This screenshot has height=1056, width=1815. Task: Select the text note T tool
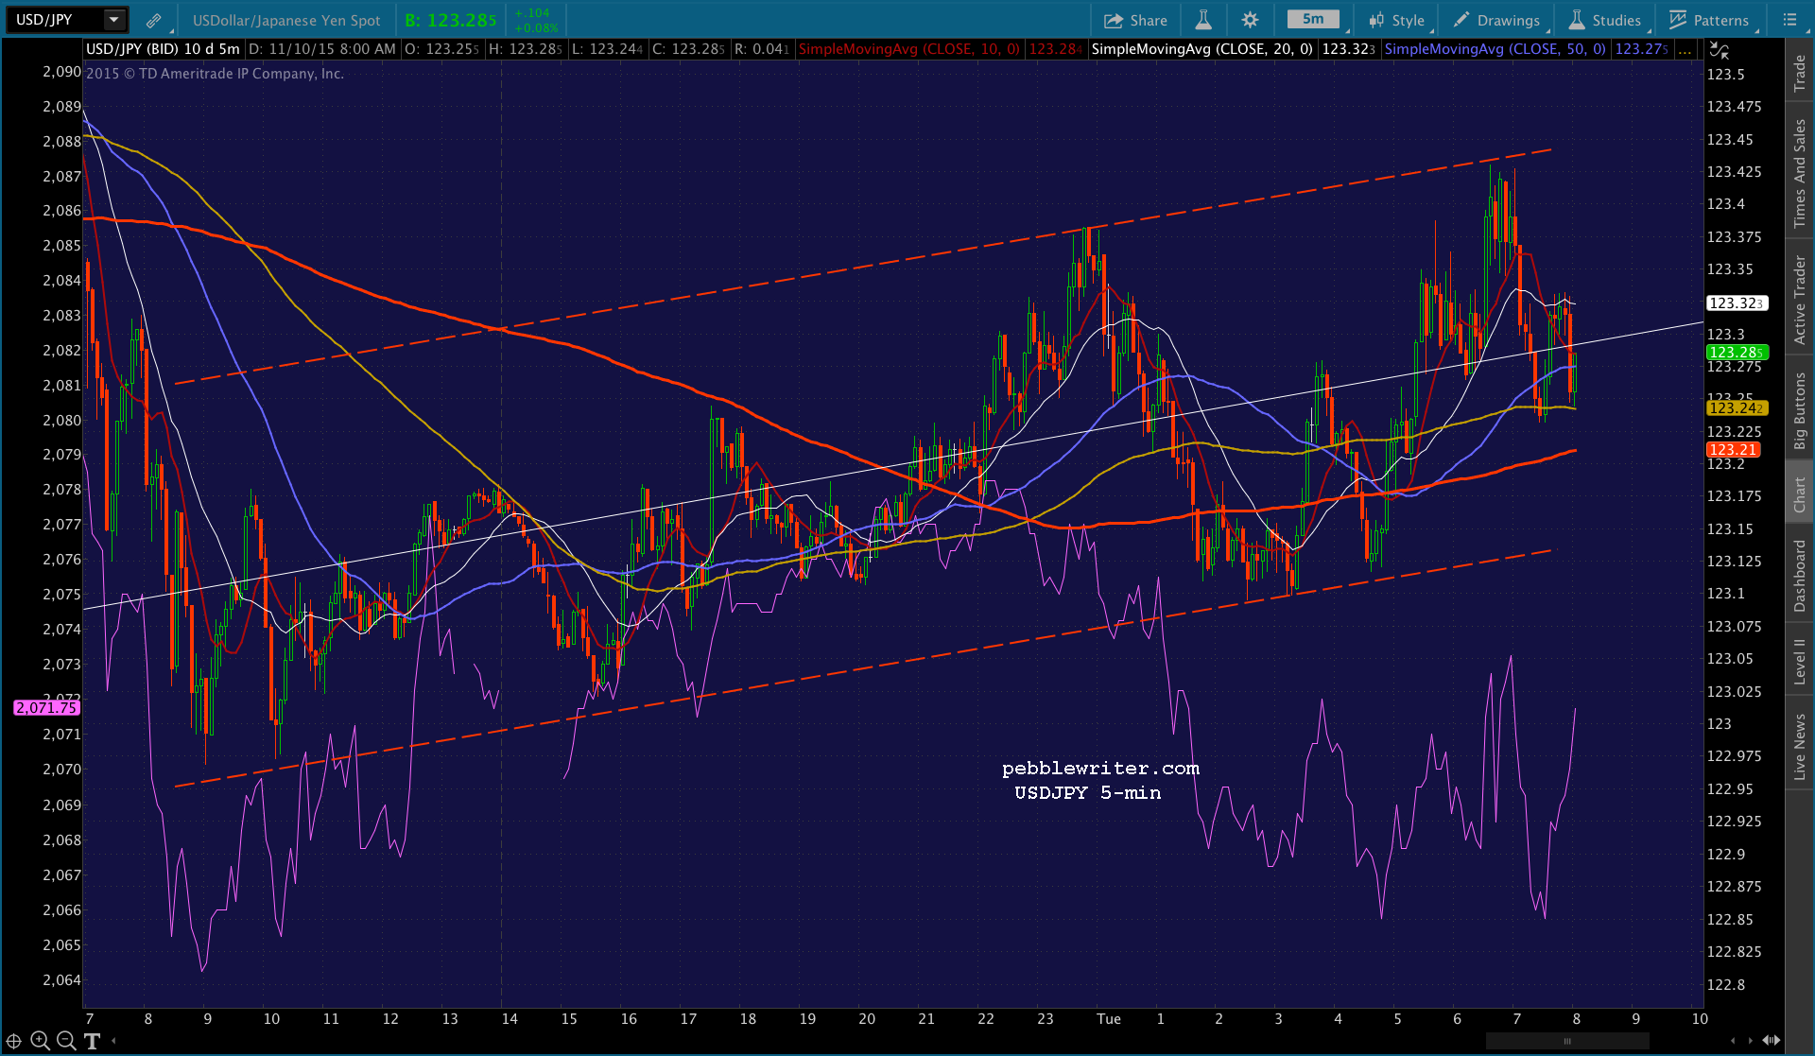pyautogui.click(x=92, y=1041)
